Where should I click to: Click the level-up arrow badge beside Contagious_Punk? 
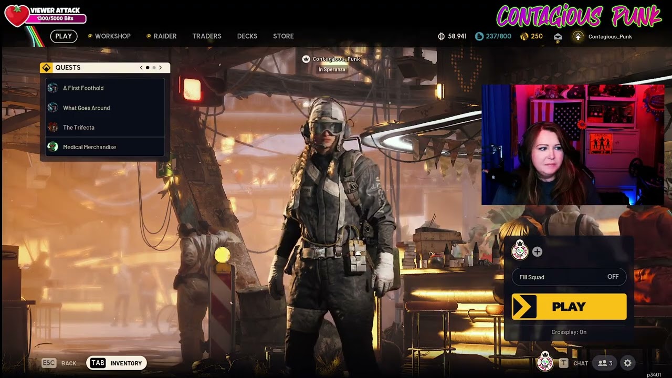pos(577,36)
